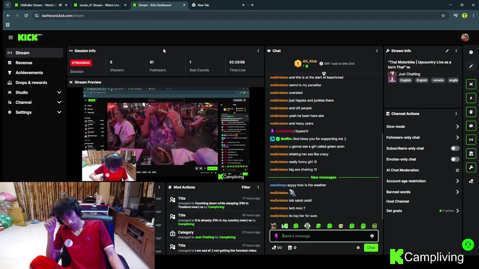Image resolution: width=479 pixels, height=269 pixels.
Task: Click the purple microphone icon in message box
Action: (276, 236)
